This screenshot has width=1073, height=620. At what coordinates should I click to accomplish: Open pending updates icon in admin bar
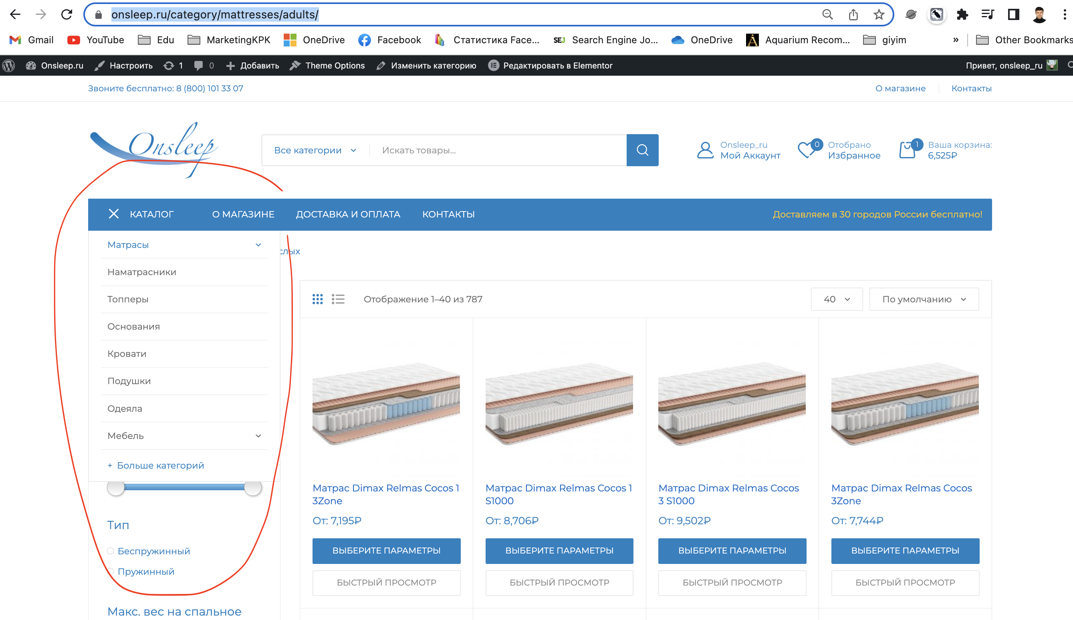[x=173, y=66]
